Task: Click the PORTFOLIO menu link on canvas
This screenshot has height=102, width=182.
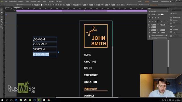Action: (x=90, y=89)
